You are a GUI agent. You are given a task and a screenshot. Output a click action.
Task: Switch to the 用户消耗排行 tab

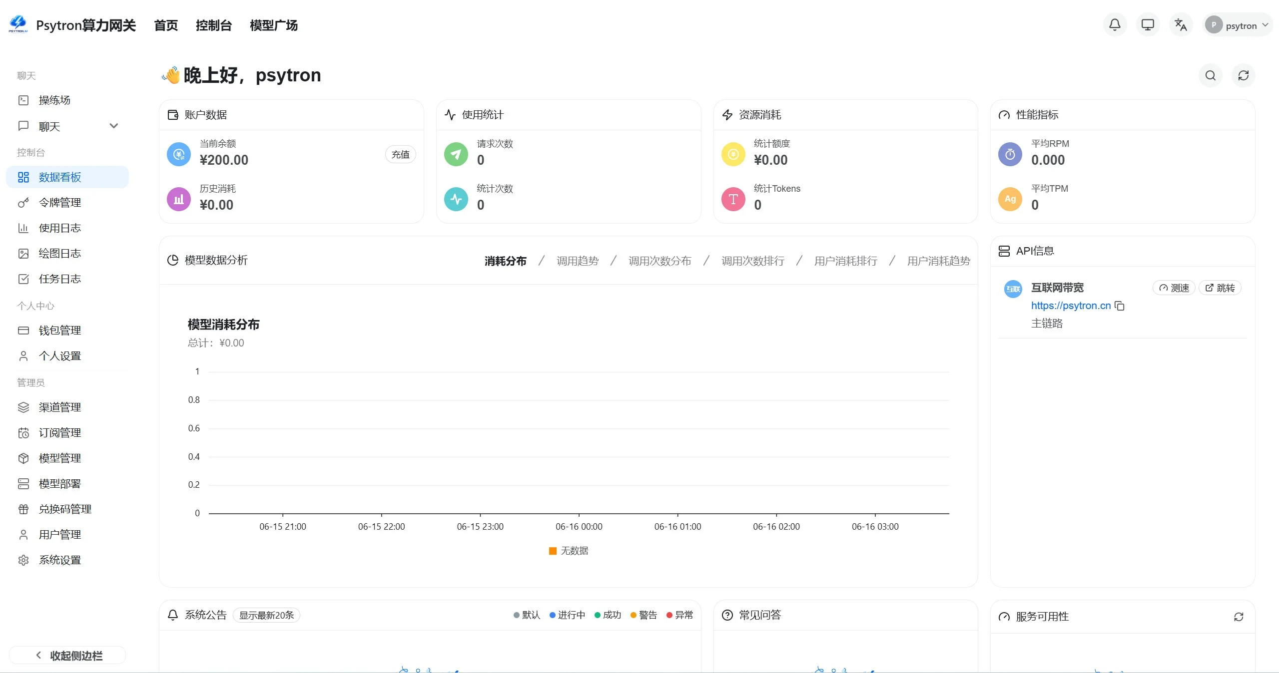(x=846, y=261)
